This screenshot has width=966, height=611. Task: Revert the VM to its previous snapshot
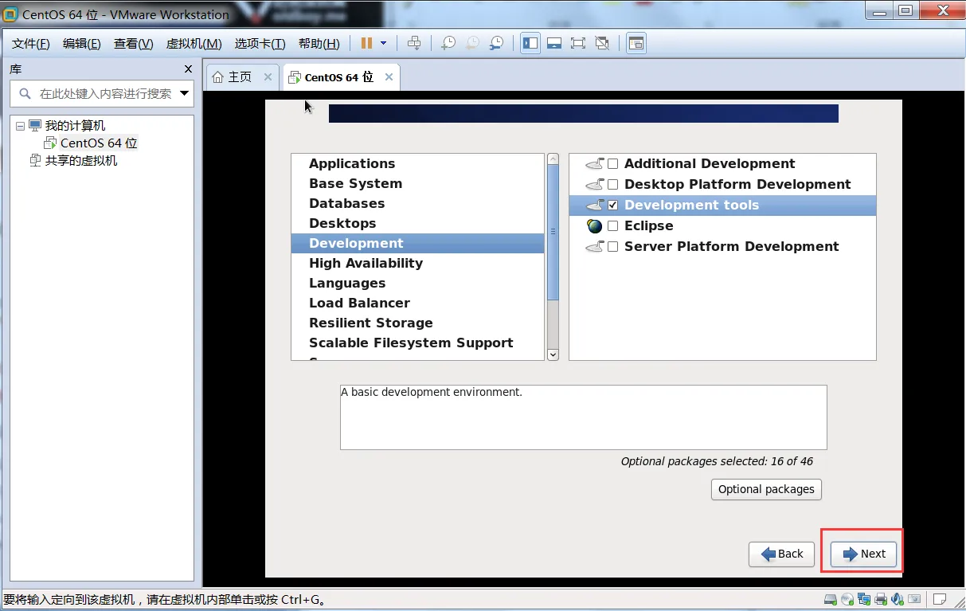[x=472, y=43]
